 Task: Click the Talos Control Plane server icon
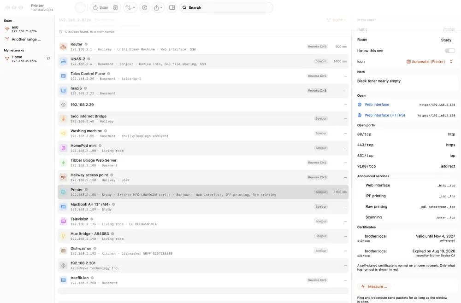[x=63, y=76]
